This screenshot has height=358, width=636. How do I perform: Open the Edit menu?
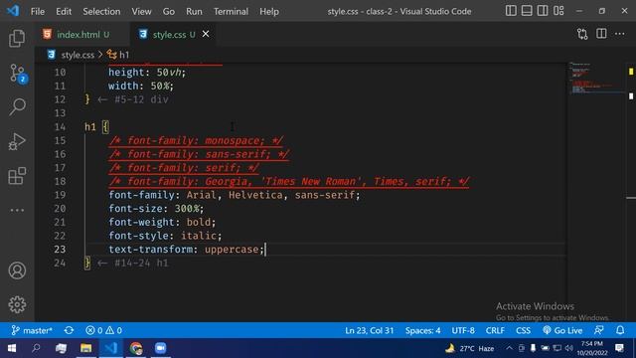pos(64,11)
